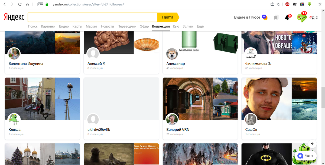Screen dimensions: 325x165
Task: Open gray cat image thumbnail
Action: point(108,154)
